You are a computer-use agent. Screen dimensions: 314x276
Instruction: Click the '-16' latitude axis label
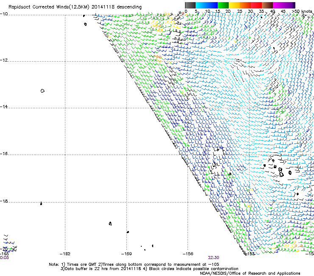[x=4, y=154]
